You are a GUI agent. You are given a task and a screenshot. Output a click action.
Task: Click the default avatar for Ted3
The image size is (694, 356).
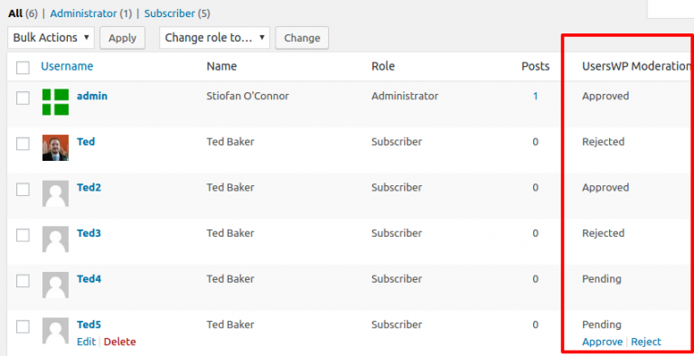coord(55,239)
